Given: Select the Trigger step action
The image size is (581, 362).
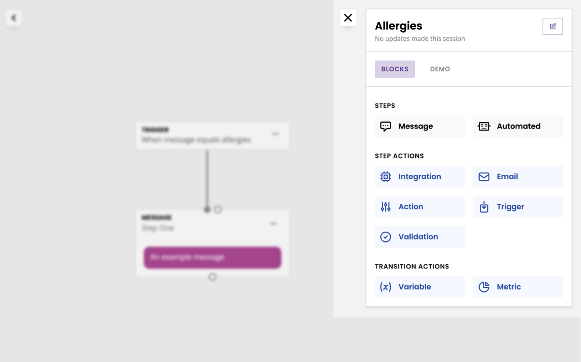Looking at the screenshot, I should [x=517, y=207].
